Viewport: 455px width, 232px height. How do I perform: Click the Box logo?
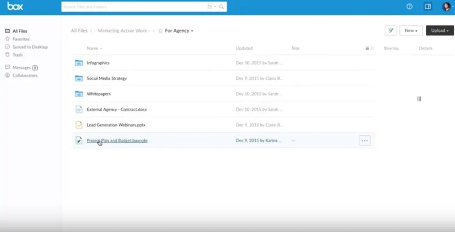pos(15,6)
